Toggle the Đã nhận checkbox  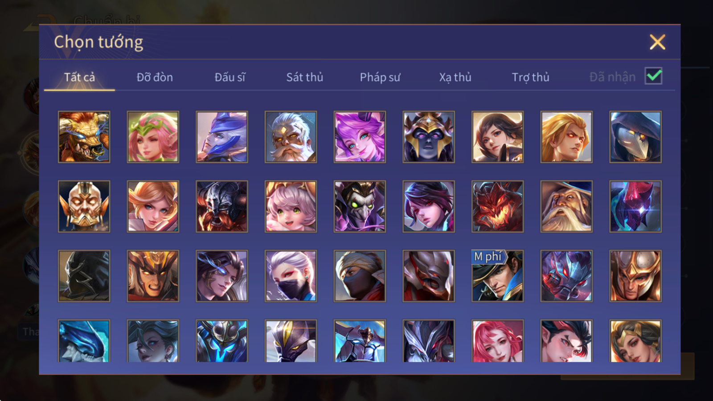click(654, 76)
